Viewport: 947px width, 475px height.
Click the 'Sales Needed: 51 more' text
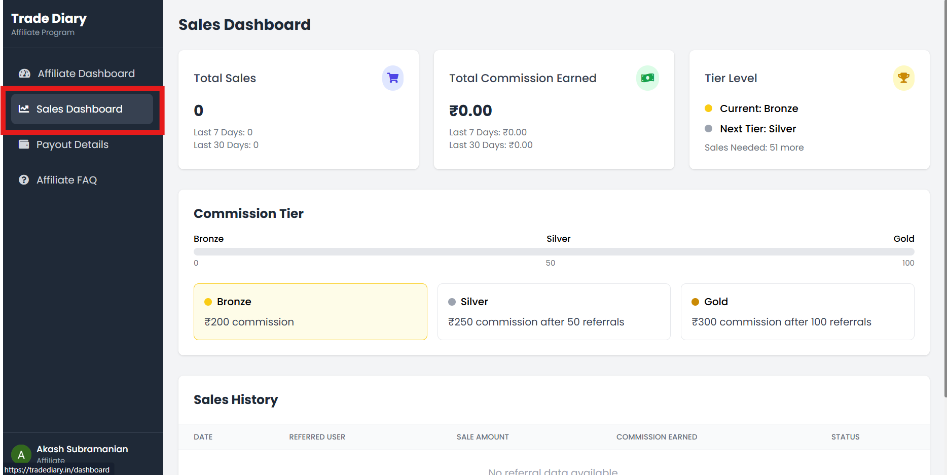tap(754, 148)
